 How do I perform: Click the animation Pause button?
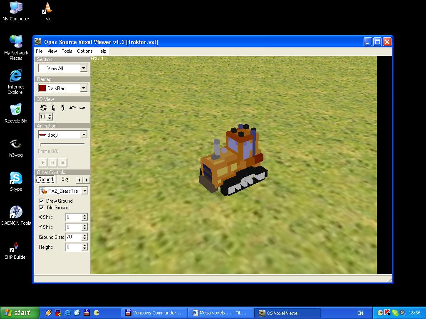coord(53,162)
